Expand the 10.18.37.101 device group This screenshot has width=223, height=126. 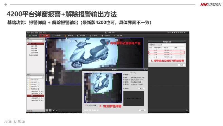click(x=28, y=82)
